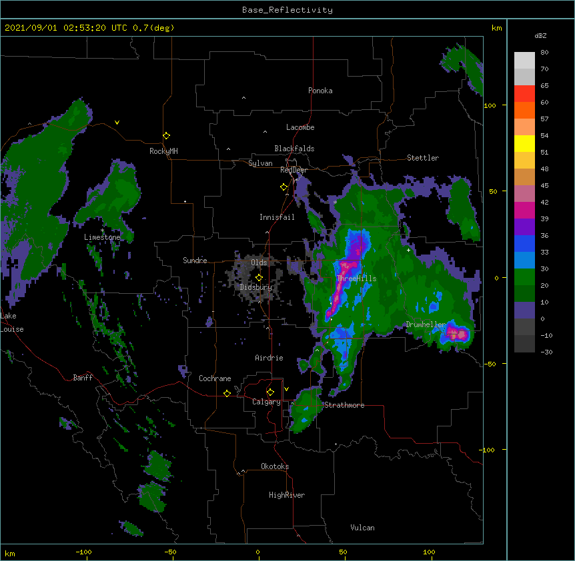
Task: Select the Didsbury label
Action: (x=256, y=287)
